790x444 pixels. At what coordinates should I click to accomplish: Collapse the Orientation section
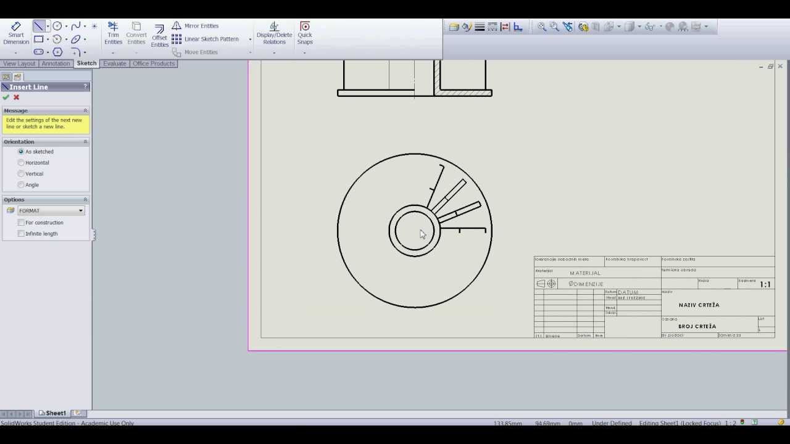click(x=85, y=142)
